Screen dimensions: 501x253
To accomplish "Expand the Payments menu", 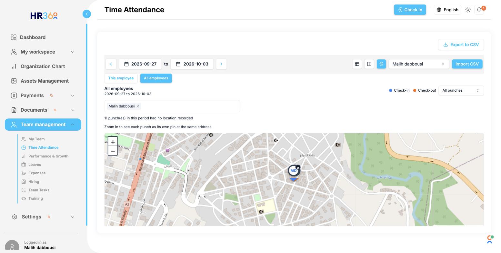I will tap(43, 96).
